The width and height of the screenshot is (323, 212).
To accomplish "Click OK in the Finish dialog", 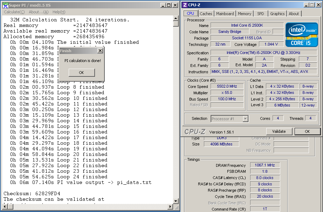I will (82, 73).
